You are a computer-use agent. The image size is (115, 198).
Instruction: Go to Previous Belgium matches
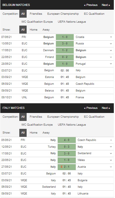tap(91, 5)
